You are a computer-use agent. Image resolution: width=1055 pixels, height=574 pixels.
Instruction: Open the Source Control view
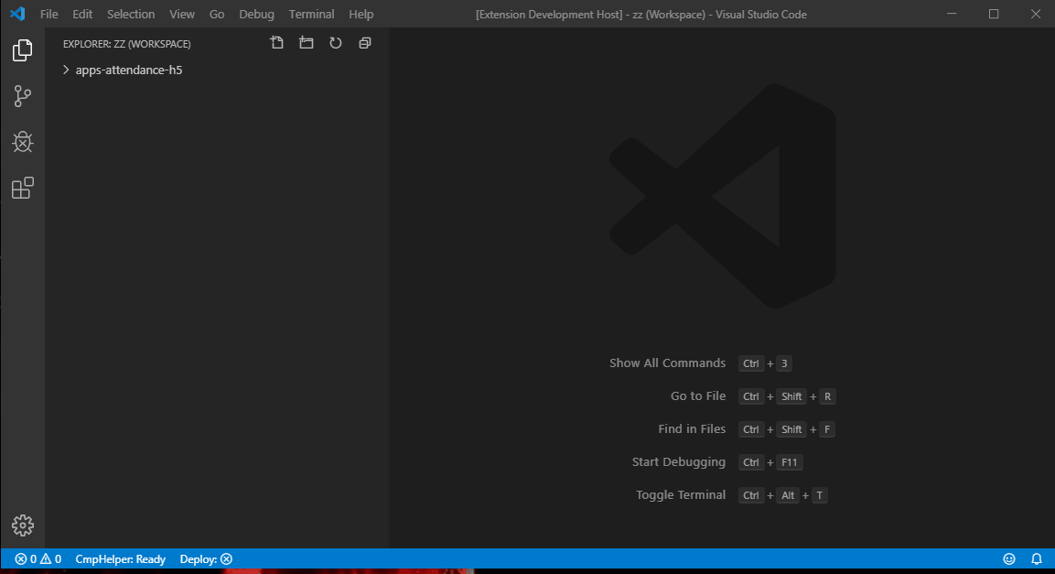coord(22,96)
